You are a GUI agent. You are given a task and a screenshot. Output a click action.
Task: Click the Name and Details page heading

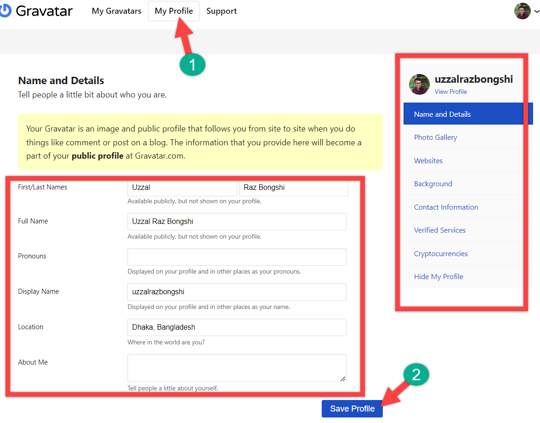pyautogui.click(x=61, y=80)
